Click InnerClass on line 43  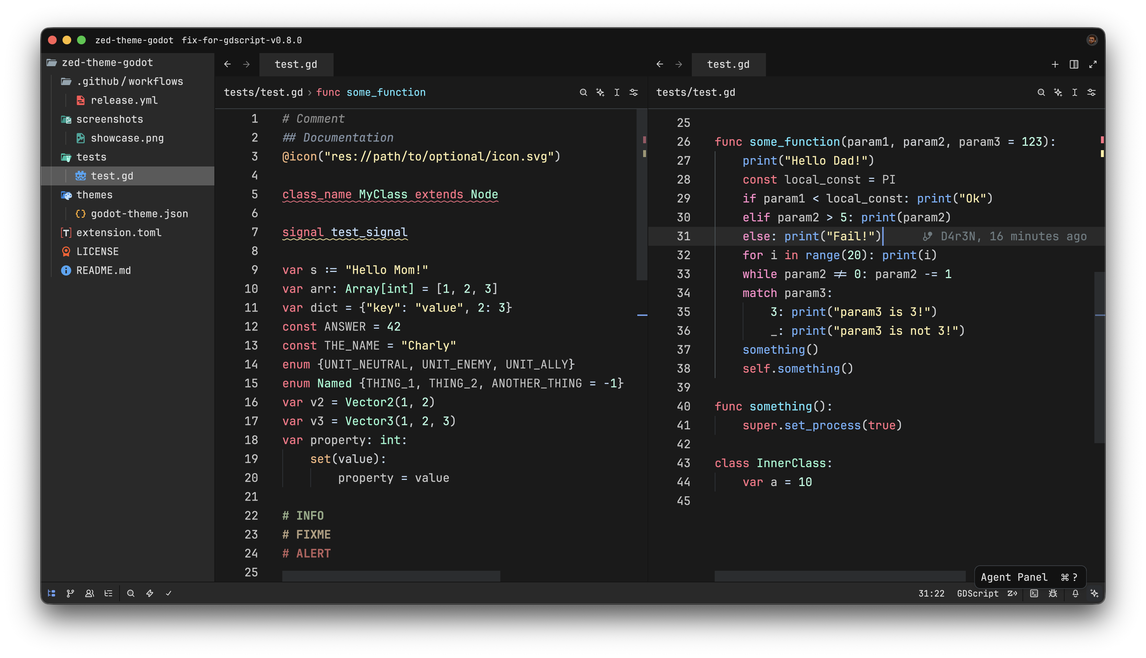[x=791, y=463]
